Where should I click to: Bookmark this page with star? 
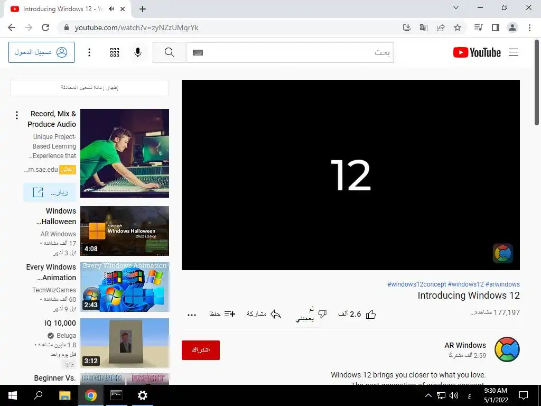[x=458, y=27]
